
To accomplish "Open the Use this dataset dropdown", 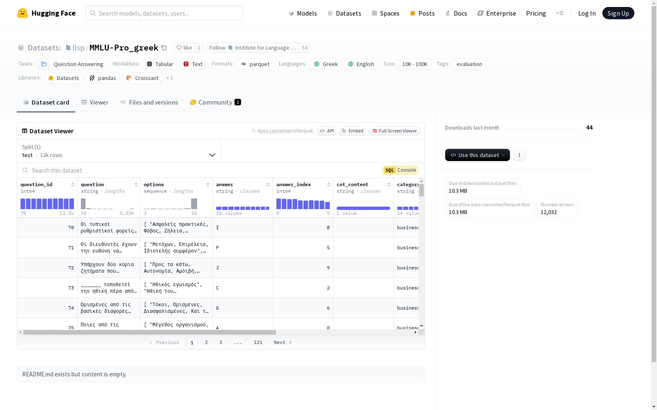I will pyautogui.click(x=478, y=155).
